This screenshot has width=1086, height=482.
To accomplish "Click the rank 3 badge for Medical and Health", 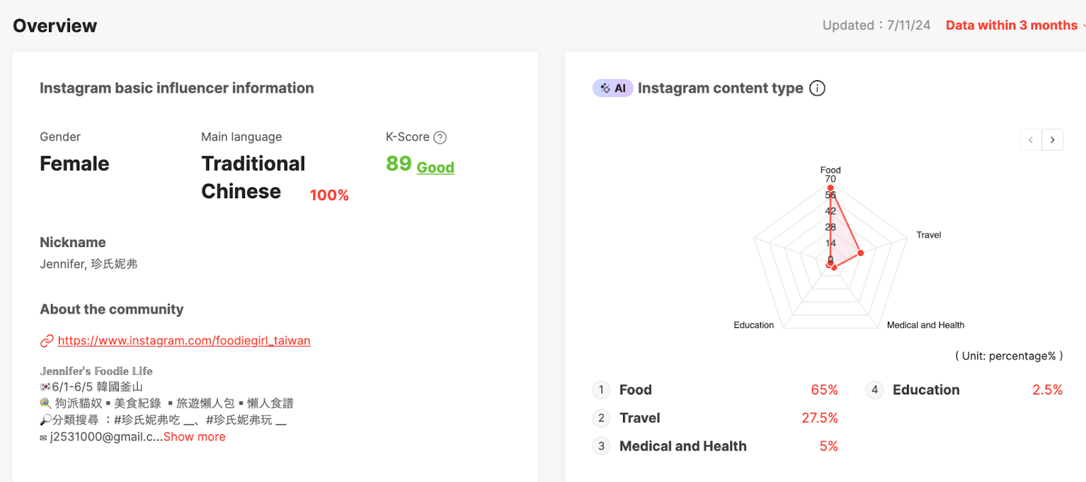I will point(601,446).
